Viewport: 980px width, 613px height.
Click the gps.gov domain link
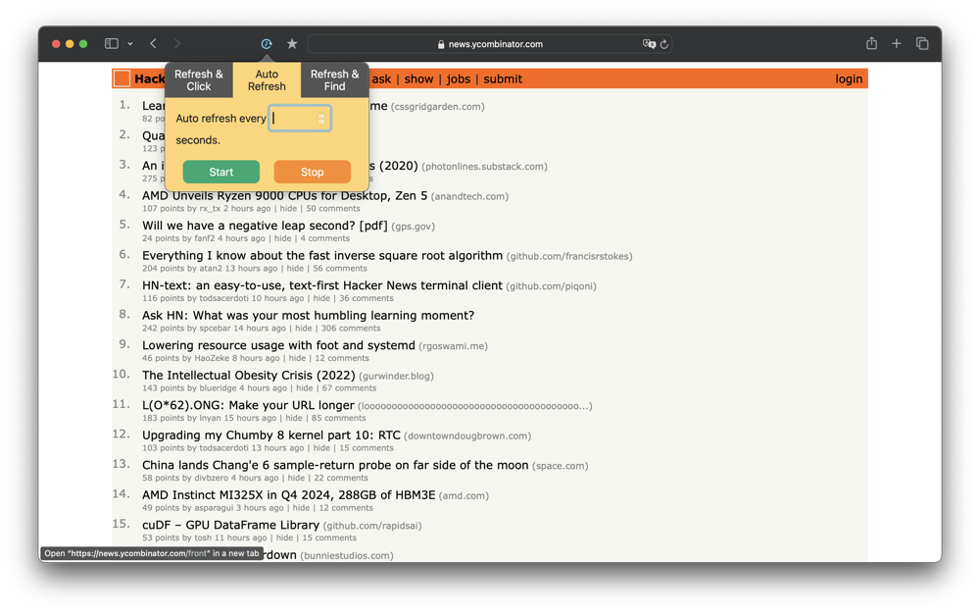(414, 227)
